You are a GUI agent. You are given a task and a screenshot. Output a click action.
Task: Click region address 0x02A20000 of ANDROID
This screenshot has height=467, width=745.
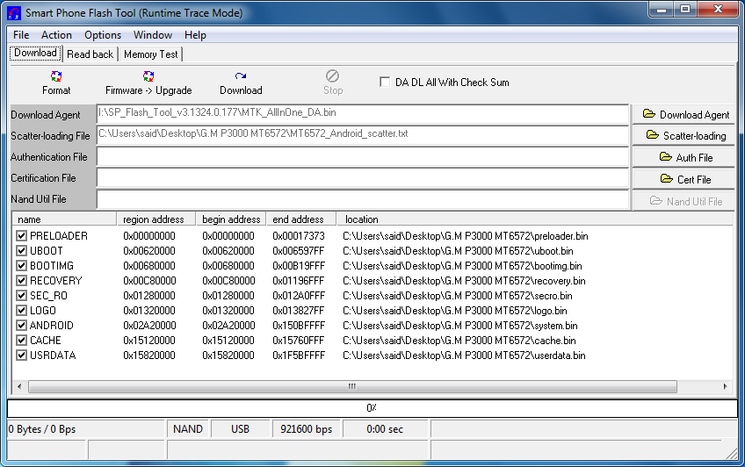coord(149,326)
